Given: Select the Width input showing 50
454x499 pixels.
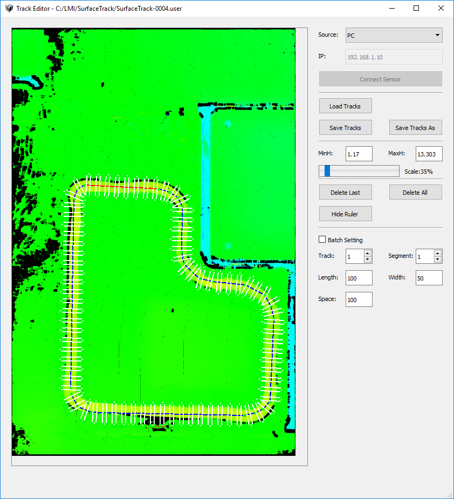Looking at the screenshot, I should (x=429, y=277).
